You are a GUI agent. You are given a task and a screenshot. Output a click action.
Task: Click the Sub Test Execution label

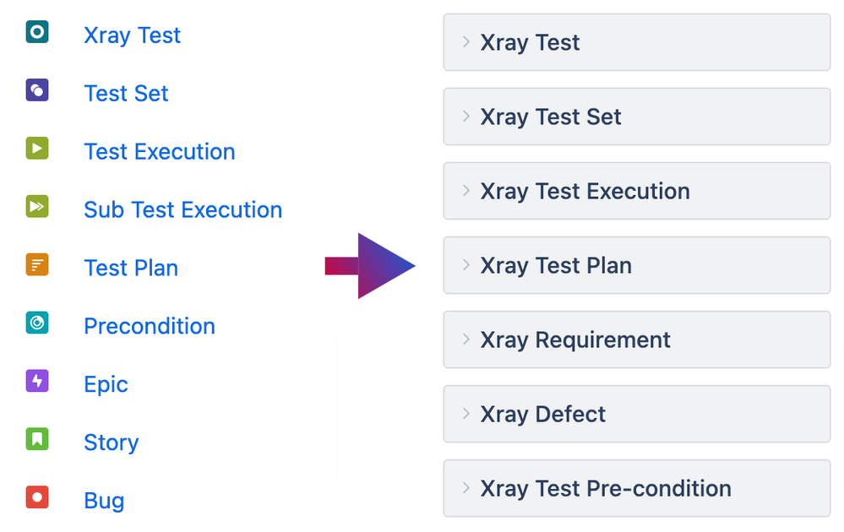pos(182,209)
